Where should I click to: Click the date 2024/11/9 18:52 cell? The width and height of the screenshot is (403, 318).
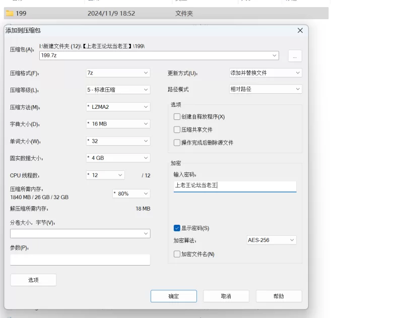click(111, 14)
